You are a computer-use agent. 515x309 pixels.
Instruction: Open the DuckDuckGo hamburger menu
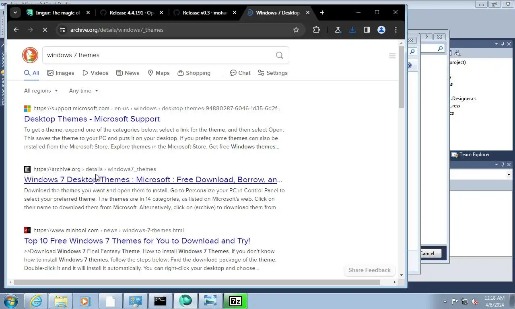point(392,56)
